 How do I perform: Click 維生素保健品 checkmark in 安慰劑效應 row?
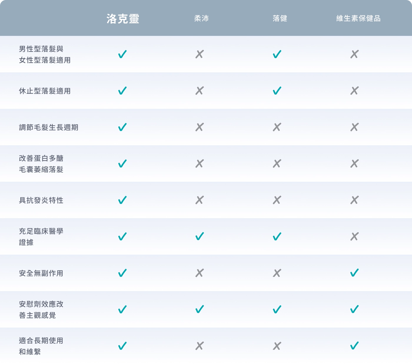(x=354, y=309)
